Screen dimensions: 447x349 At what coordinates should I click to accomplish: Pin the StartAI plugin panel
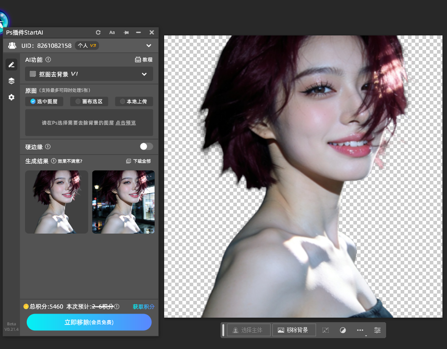(126, 32)
